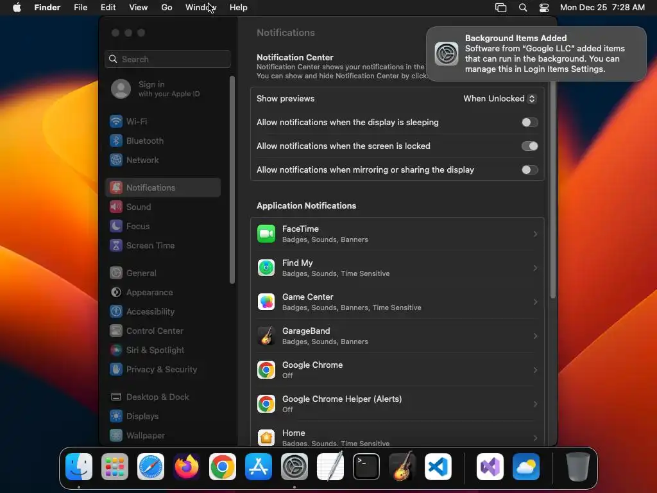657x493 pixels.
Task: Launch Finder from the Dock
Action: point(79,467)
